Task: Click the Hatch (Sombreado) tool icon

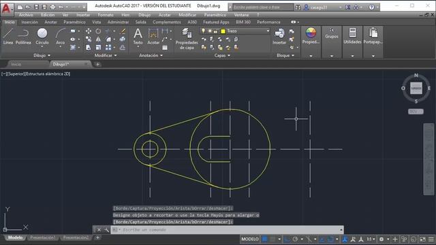Action: [x=73, y=48]
